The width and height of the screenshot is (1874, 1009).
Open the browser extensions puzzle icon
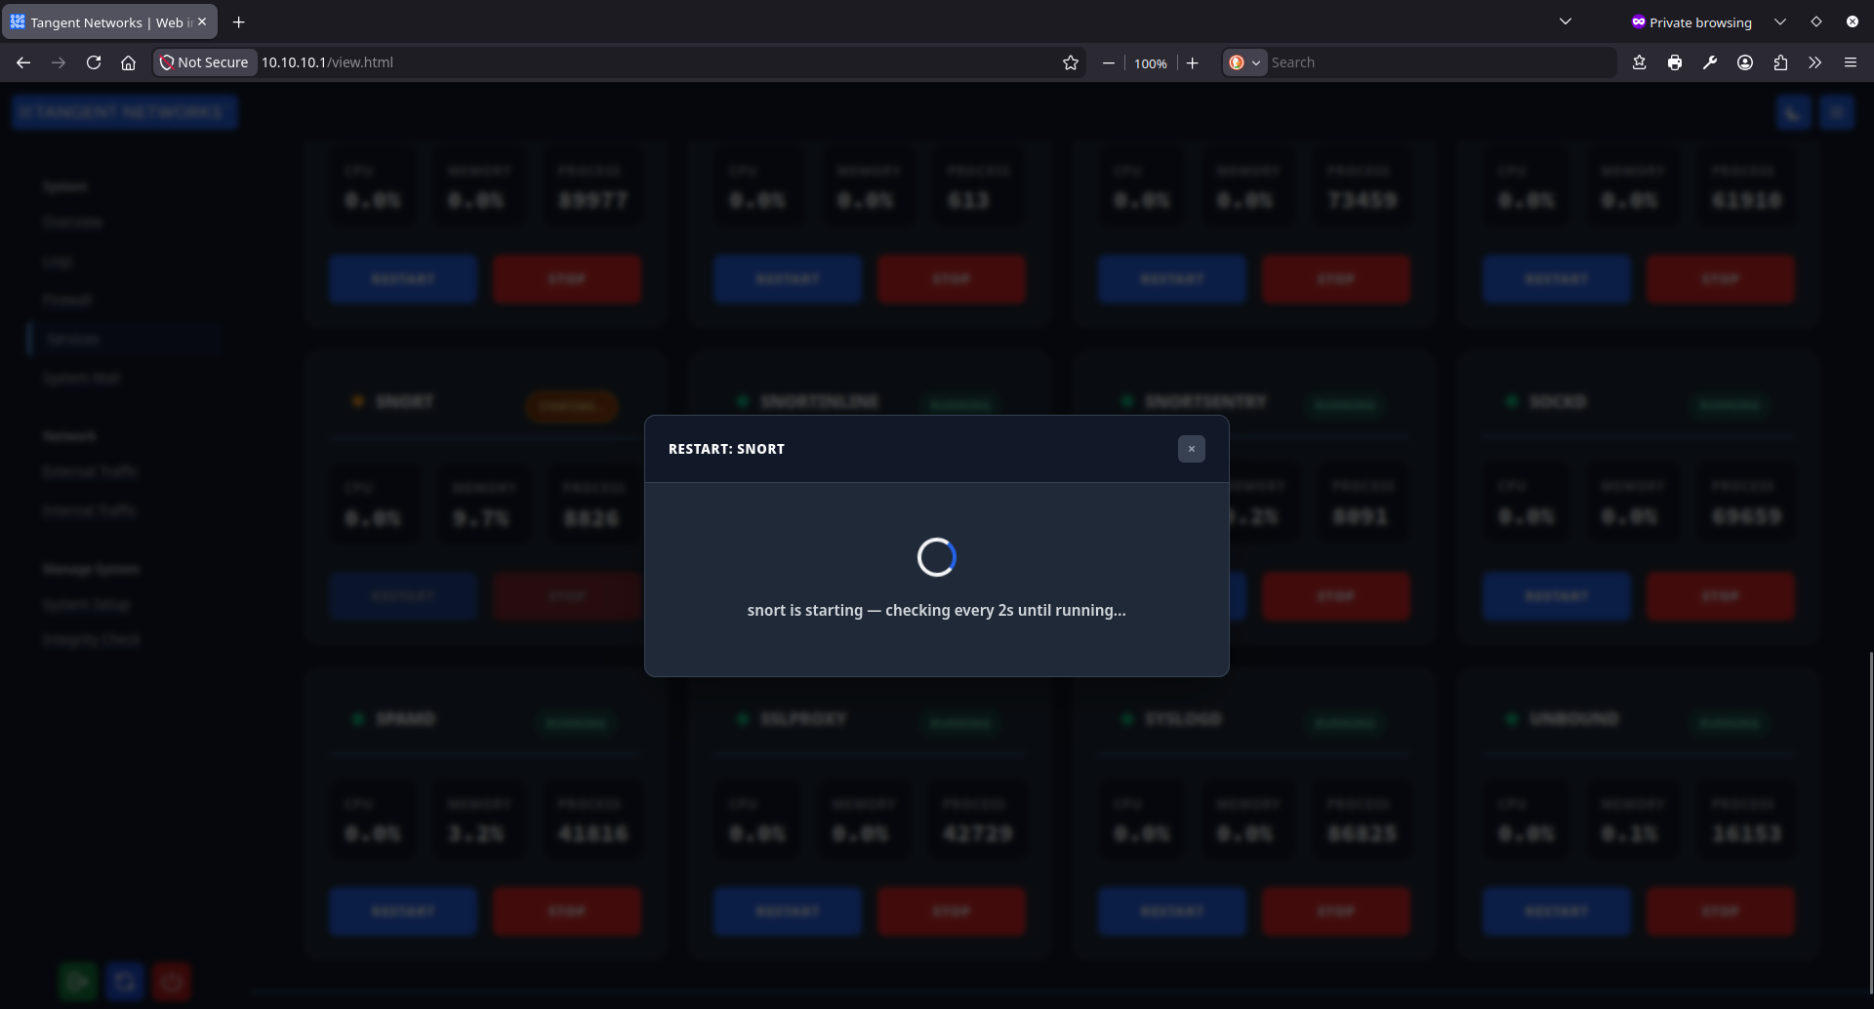coord(1779,61)
